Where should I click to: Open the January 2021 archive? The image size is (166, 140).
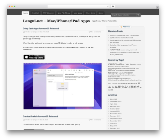(x=115, y=111)
